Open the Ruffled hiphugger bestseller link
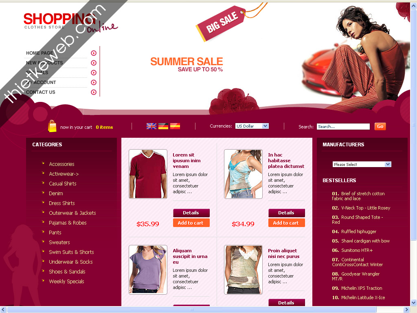 [359, 231]
